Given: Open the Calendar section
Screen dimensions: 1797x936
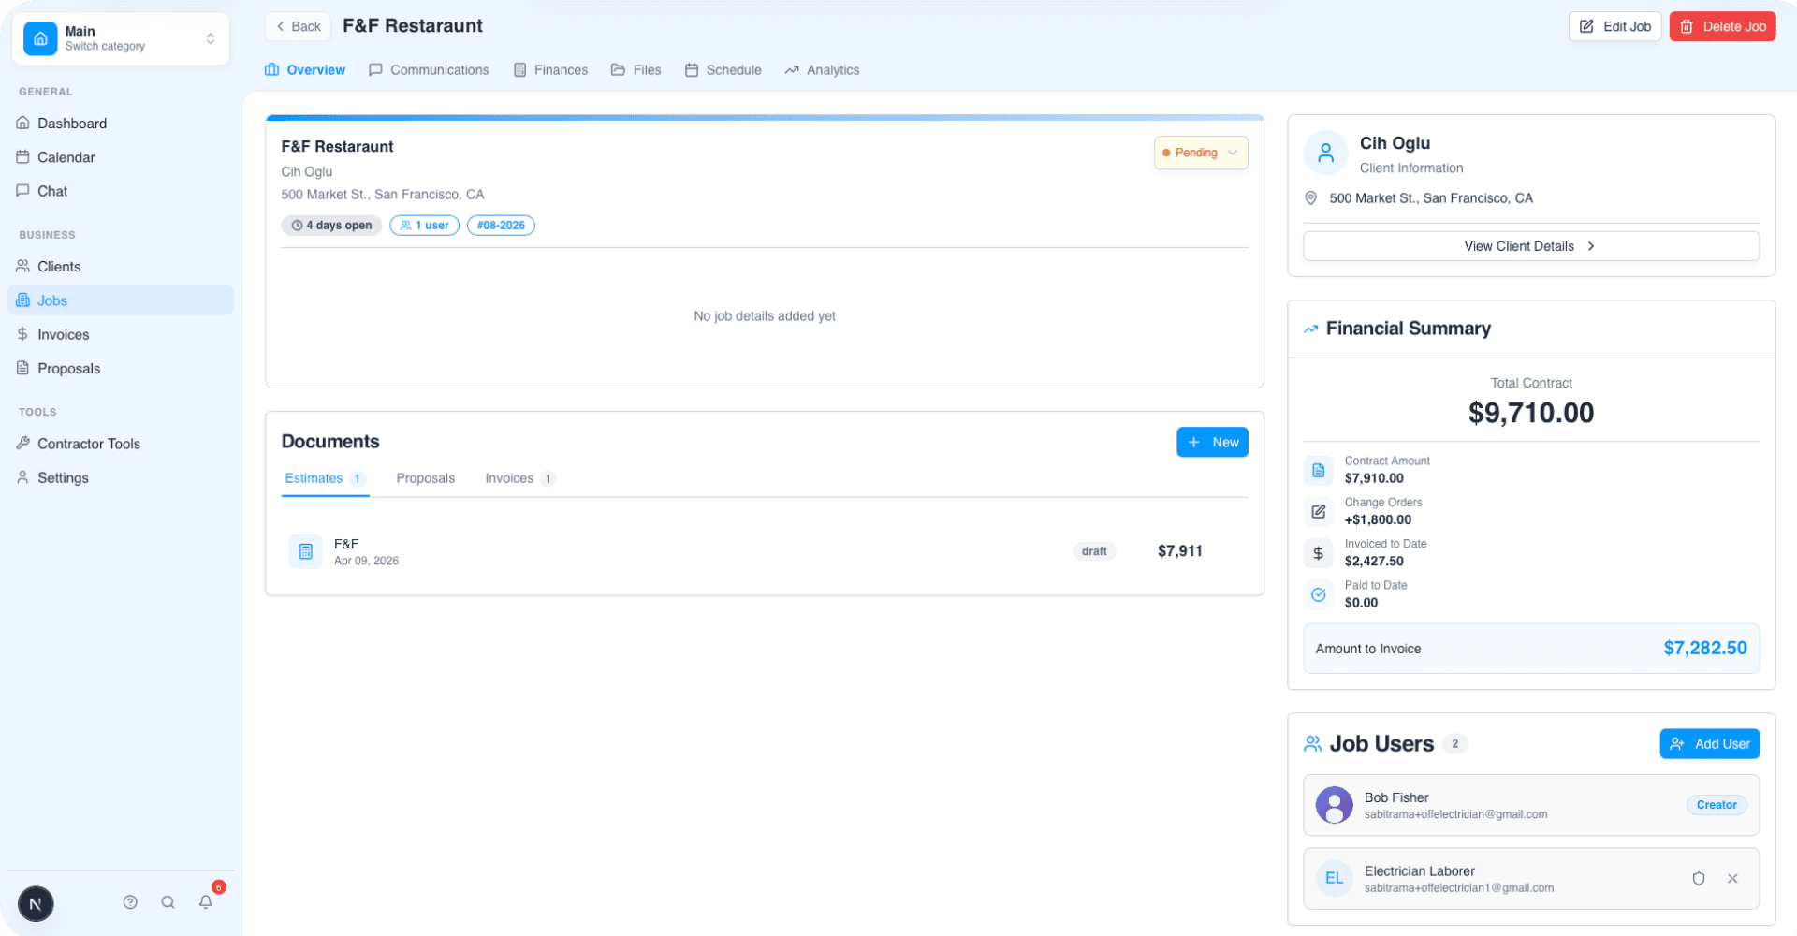Looking at the screenshot, I should tap(66, 156).
